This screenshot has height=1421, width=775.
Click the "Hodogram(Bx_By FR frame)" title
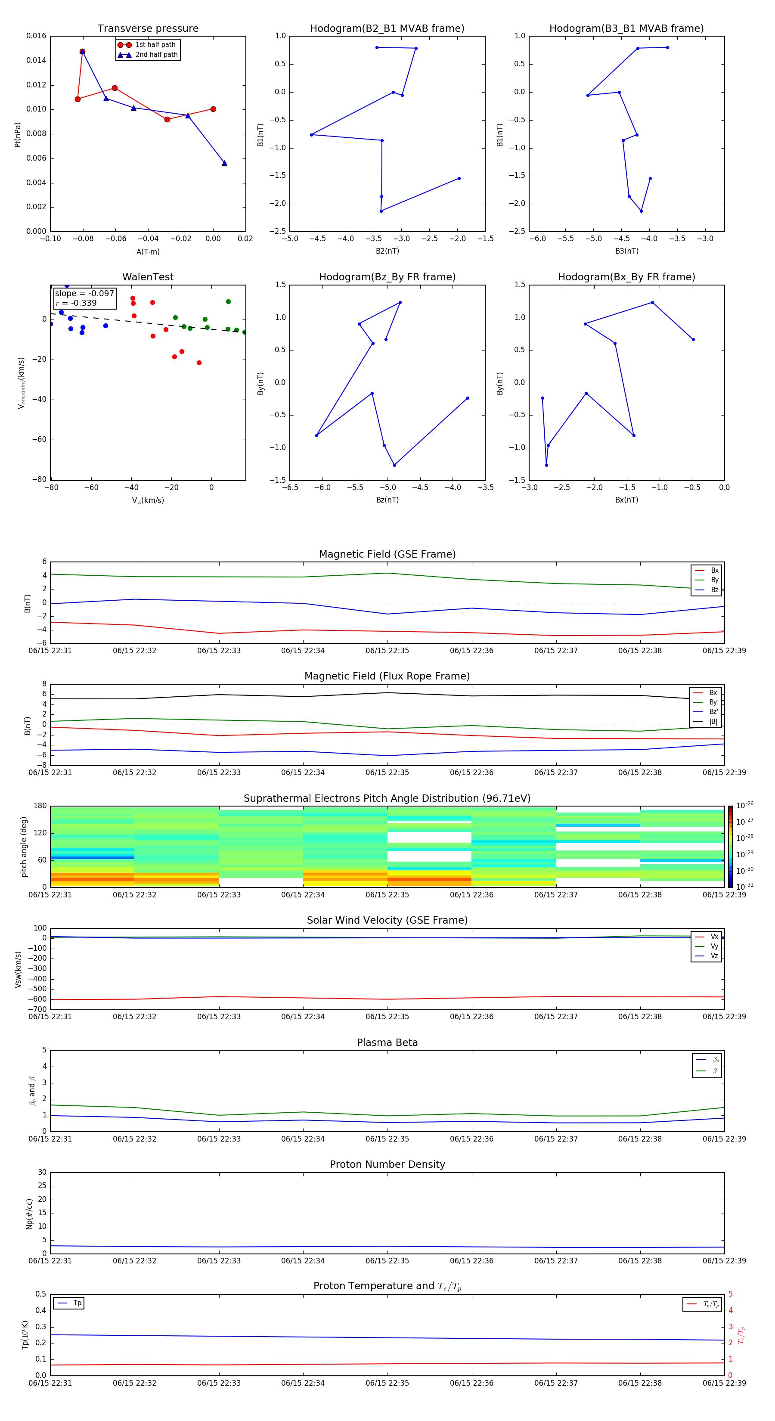626,277
